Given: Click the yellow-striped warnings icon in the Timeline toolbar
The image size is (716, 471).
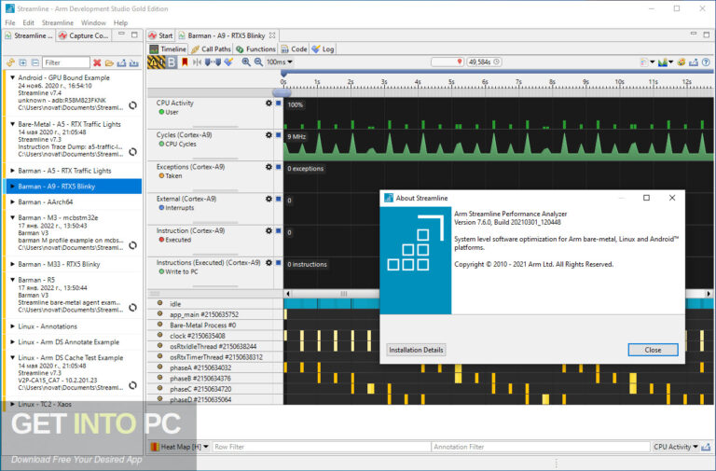Looking at the screenshot, I should coord(157,62).
